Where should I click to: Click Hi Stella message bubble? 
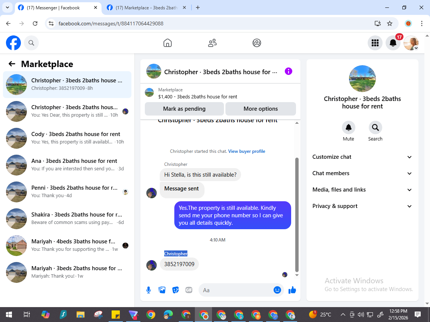coord(200,175)
